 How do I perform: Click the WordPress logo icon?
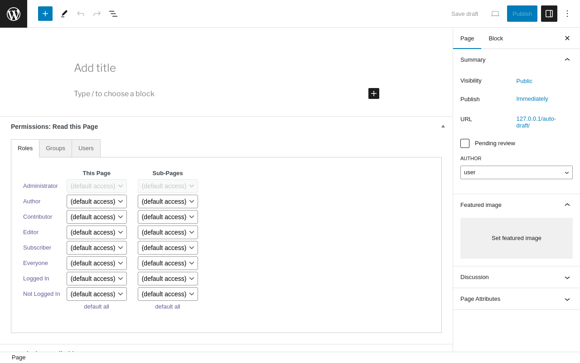(14, 14)
